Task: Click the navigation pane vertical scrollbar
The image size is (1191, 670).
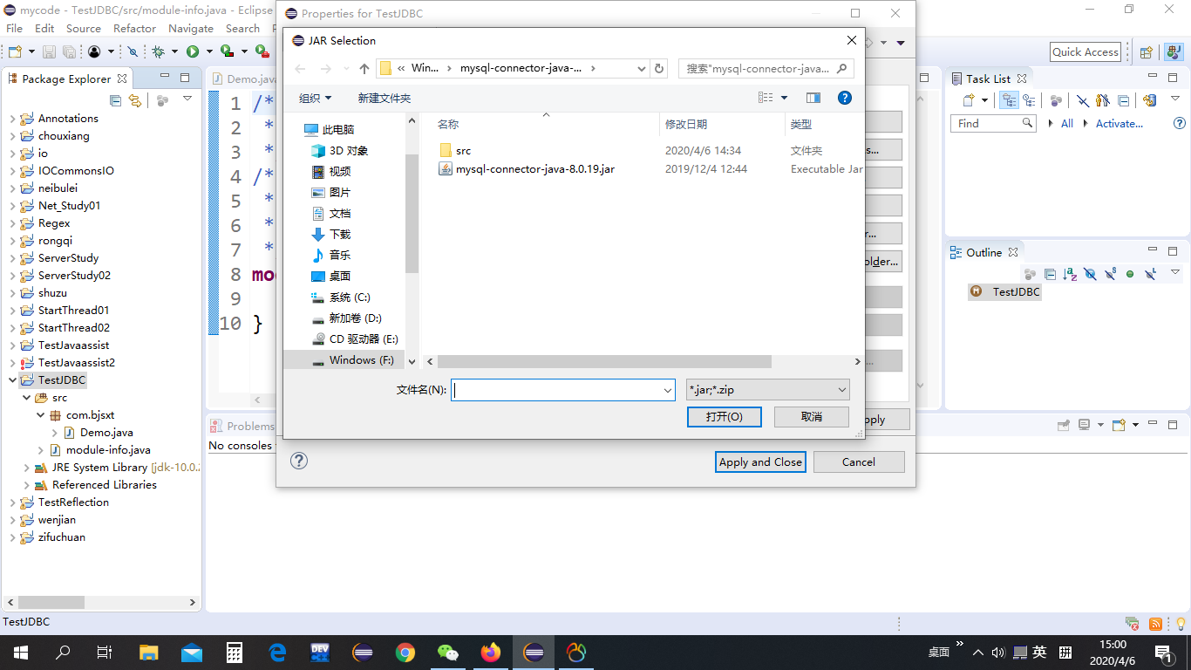Action: pos(412,214)
